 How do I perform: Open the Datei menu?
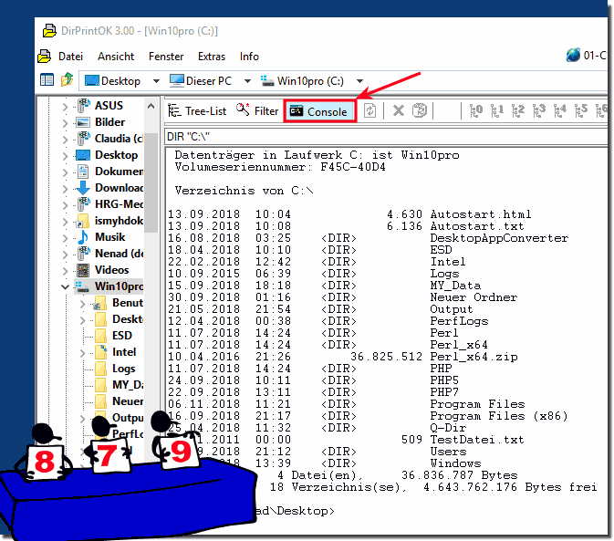(70, 57)
